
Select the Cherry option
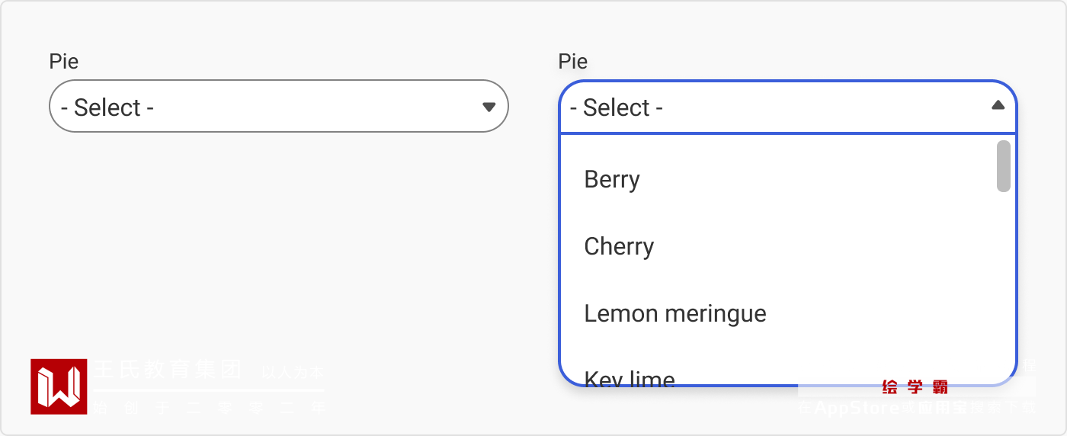point(619,247)
